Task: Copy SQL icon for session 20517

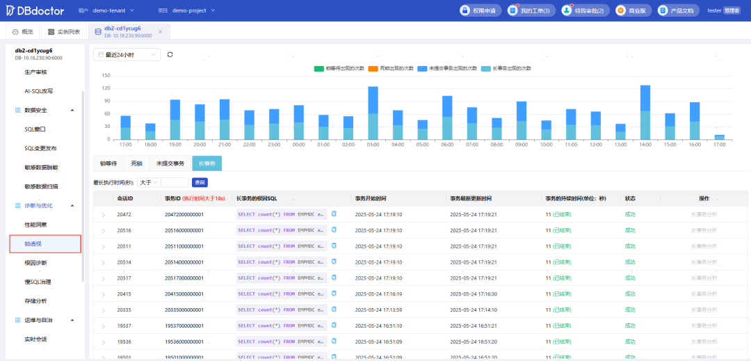Action: [x=334, y=278]
